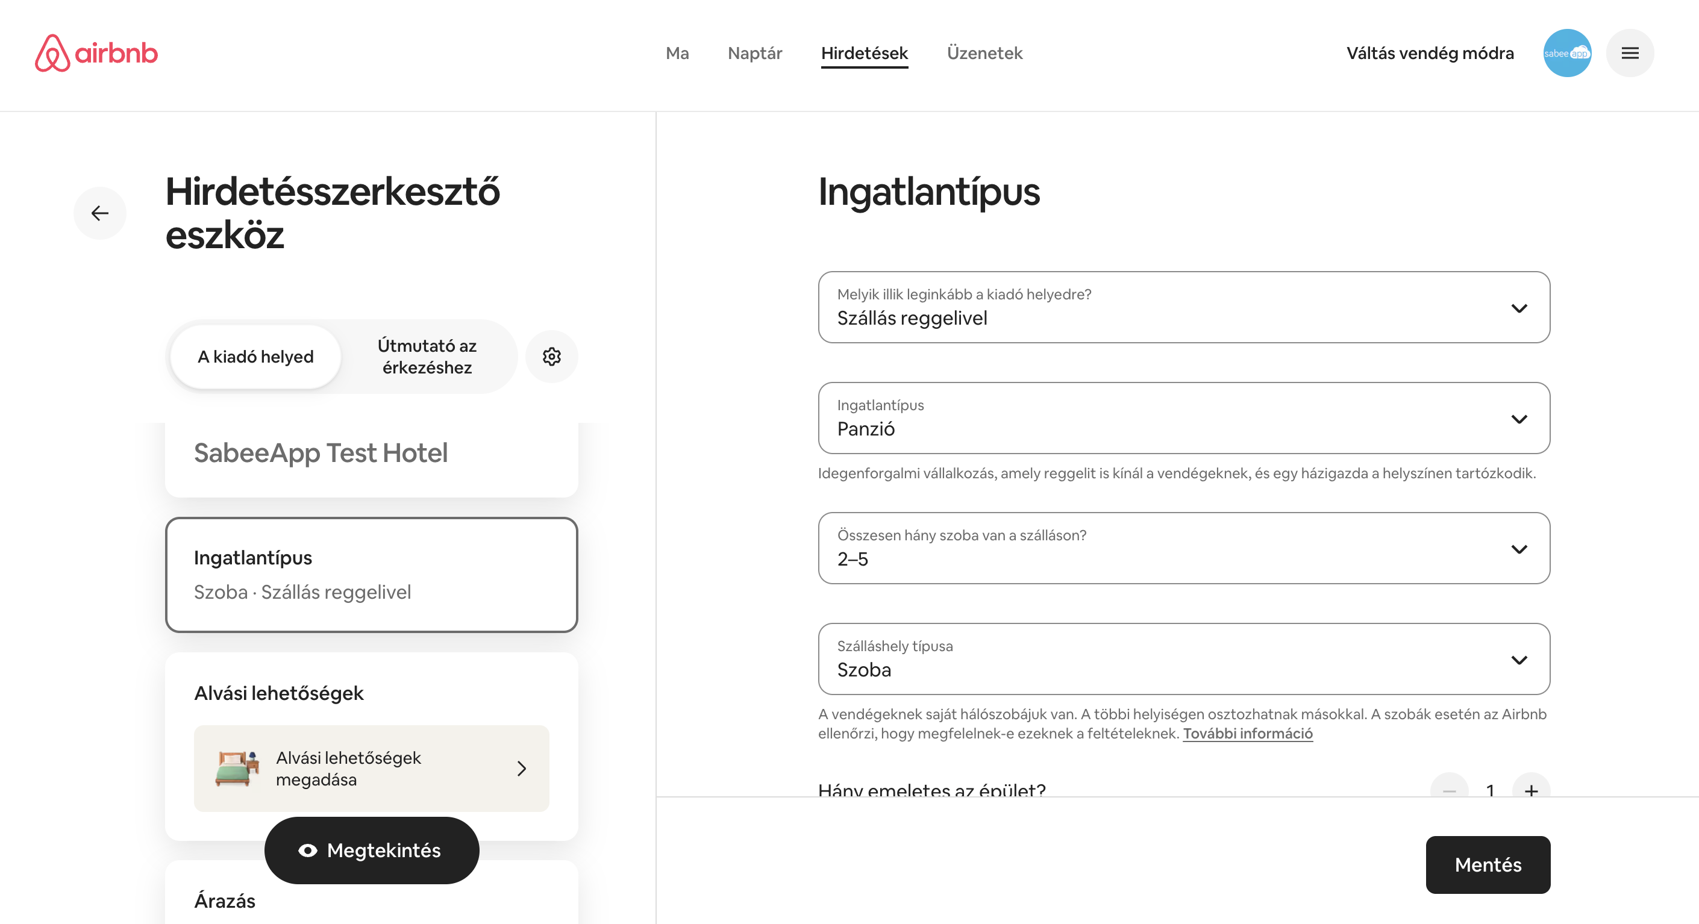
Task: Select the Ingatlantípus card in sidebar
Action: coord(372,575)
